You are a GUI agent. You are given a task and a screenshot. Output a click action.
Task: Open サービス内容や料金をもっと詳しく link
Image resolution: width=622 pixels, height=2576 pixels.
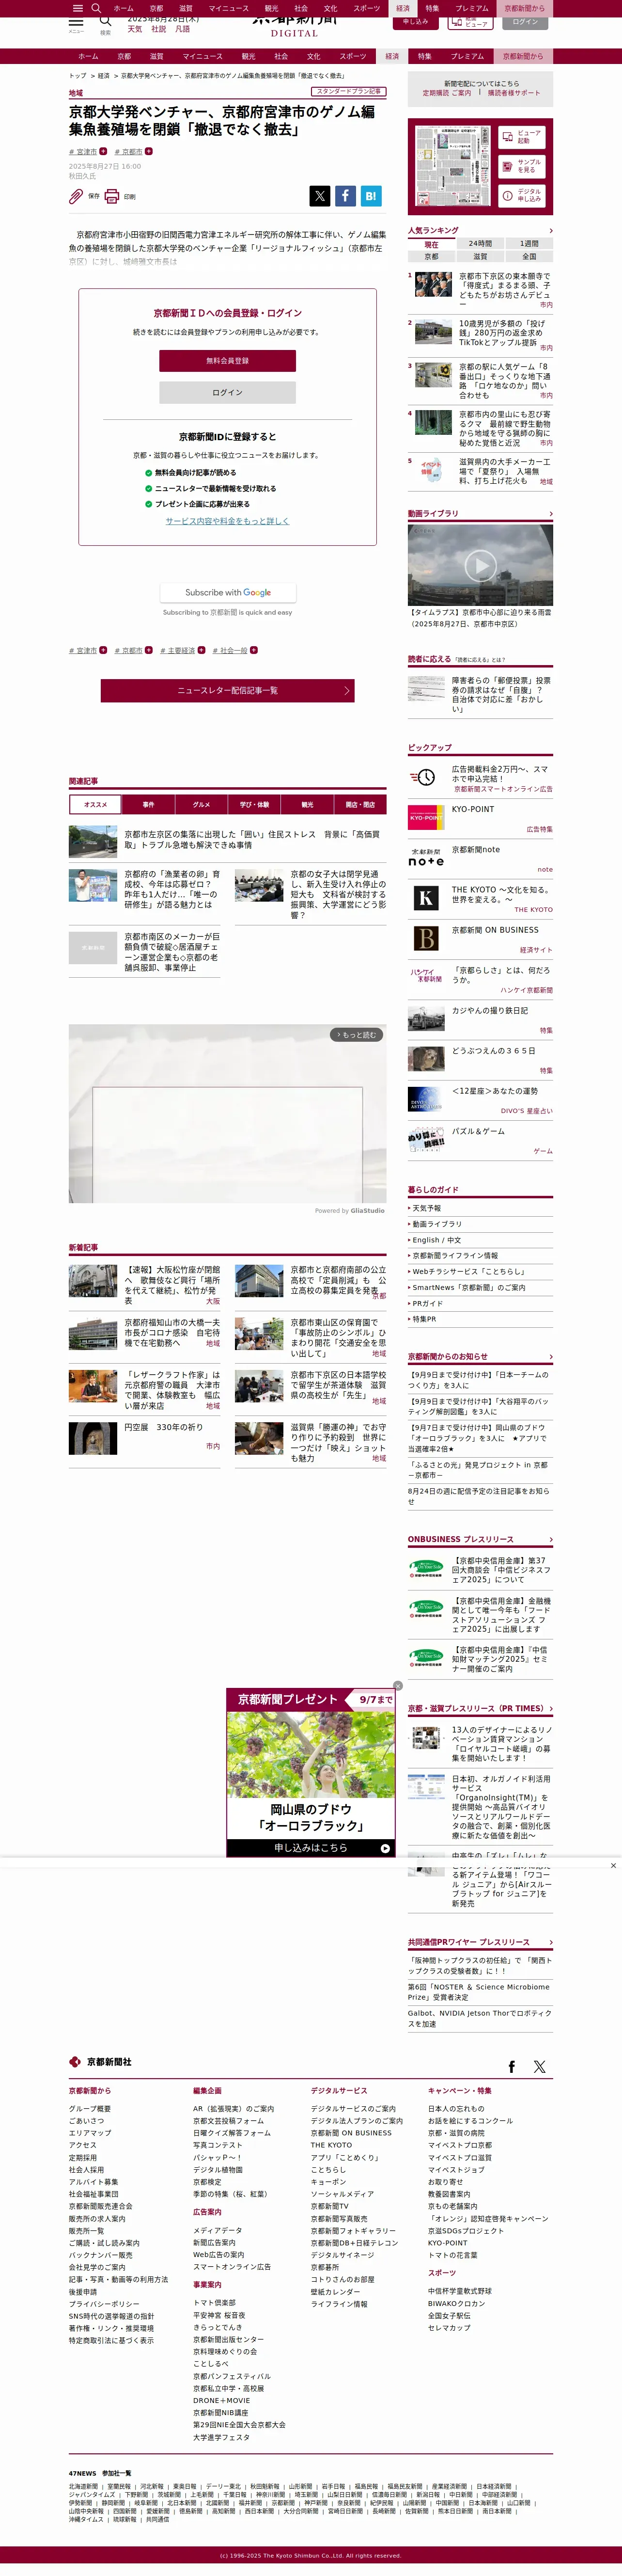[227, 520]
